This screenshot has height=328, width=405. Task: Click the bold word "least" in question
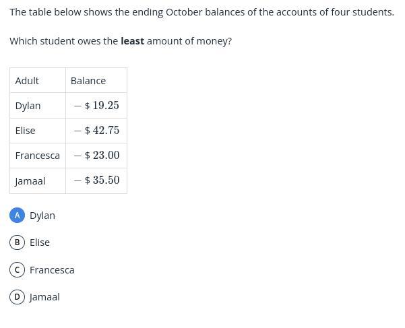(132, 41)
